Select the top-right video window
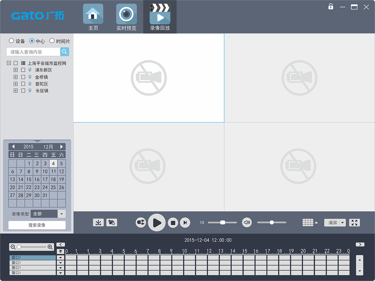This screenshot has height=281, width=375. [299, 78]
